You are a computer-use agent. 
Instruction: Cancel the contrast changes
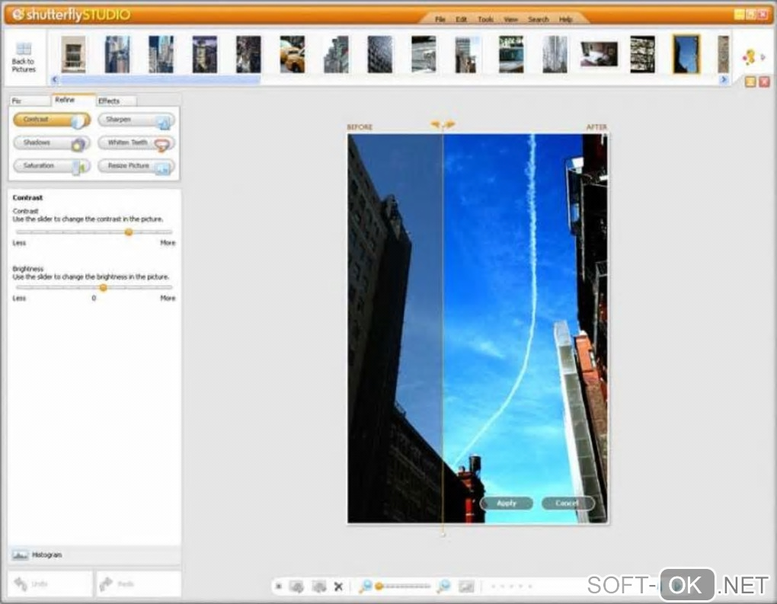pyautogui.click(x=568, y=503)
